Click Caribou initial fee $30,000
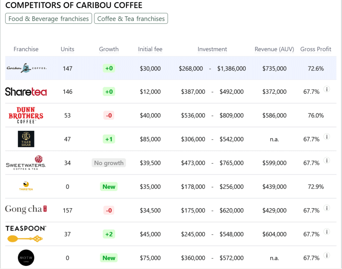Viewport: 342px width, 269px height. click(x=150, y=68)
